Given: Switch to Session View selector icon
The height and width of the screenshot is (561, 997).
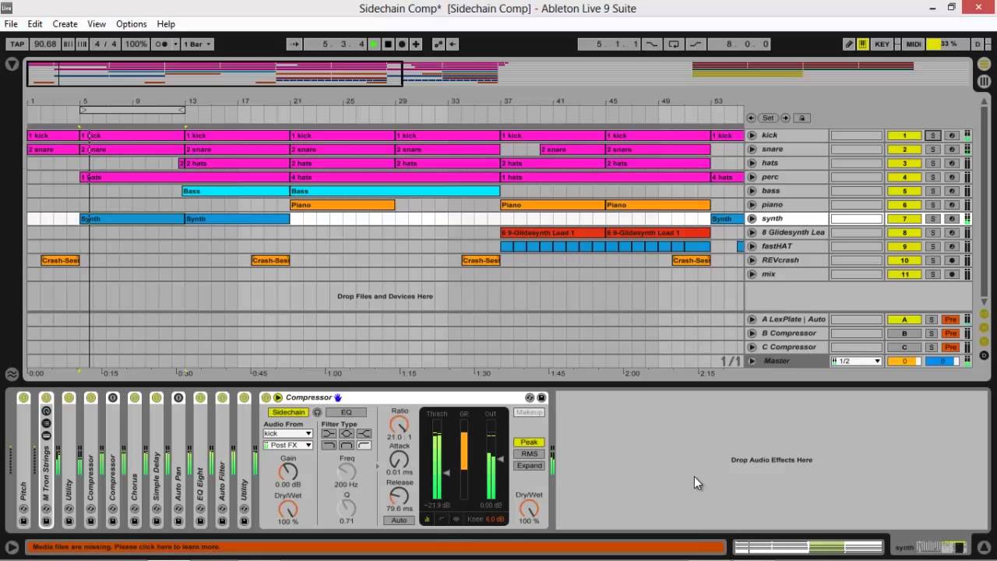Looking at the screenshot, I should 984,81.
